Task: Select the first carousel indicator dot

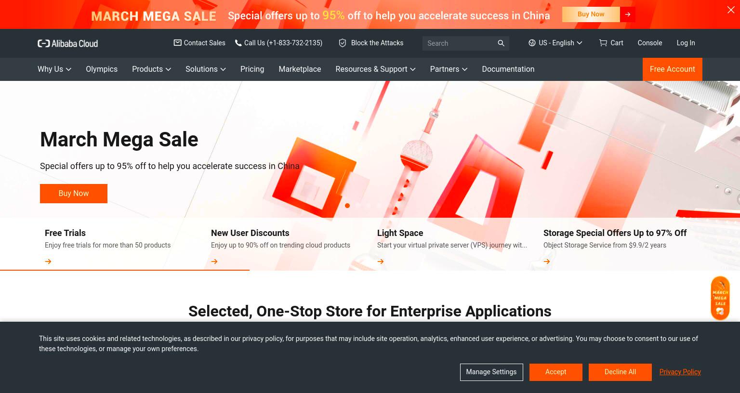Action: [x=347, y=206]
